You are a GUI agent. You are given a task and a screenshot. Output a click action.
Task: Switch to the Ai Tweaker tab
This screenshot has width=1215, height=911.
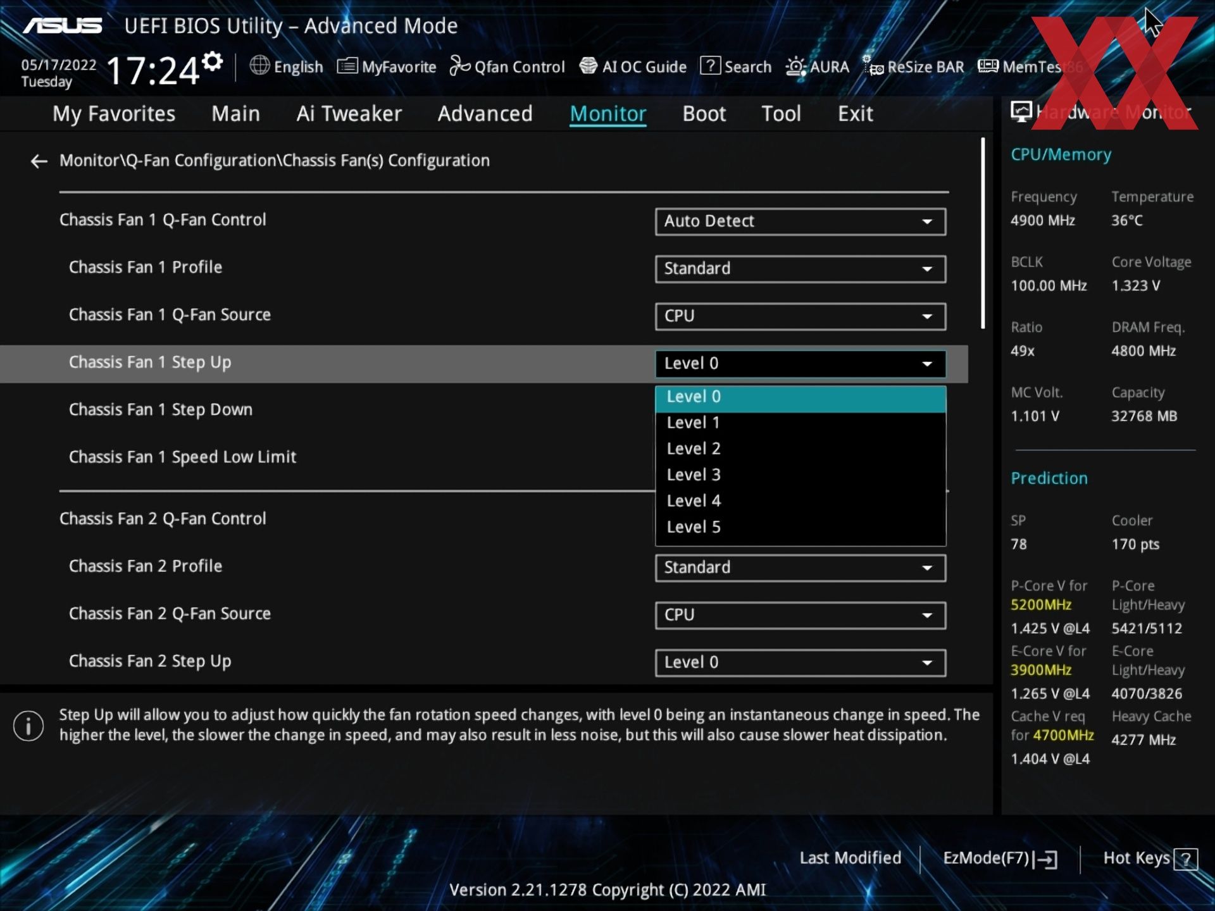[349, 114]
